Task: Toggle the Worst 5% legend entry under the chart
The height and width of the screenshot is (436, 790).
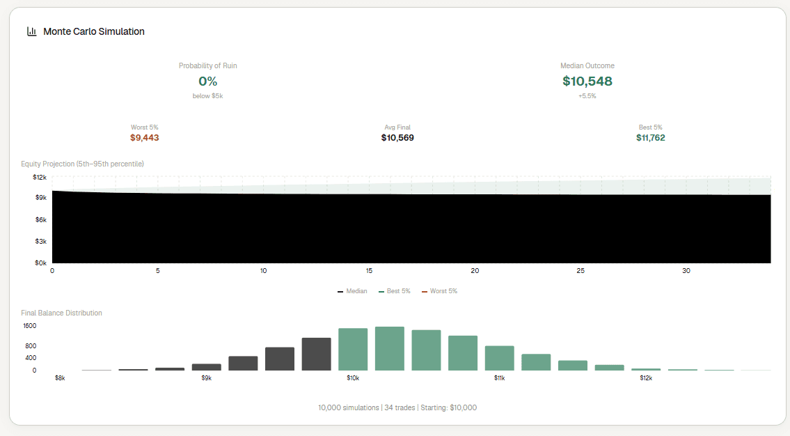Action: click(439, 291)
